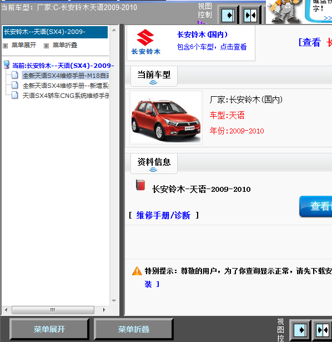
Task: Click icon left of top 菜单展开
Action: [5, 46]
